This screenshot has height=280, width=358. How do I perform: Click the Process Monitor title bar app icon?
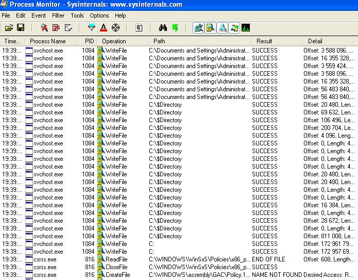[x=4, y=4]
